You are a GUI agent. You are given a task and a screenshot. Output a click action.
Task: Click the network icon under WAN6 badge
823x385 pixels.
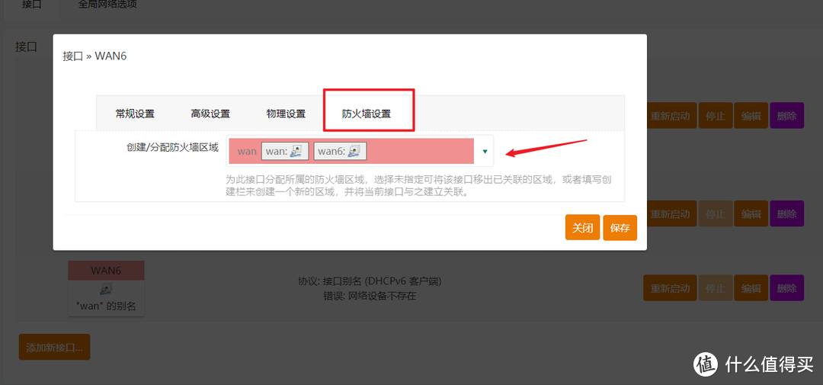(x=106, y=288)
